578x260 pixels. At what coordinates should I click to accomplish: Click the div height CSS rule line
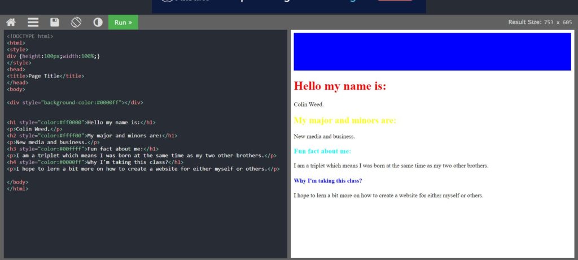[53, 56]
